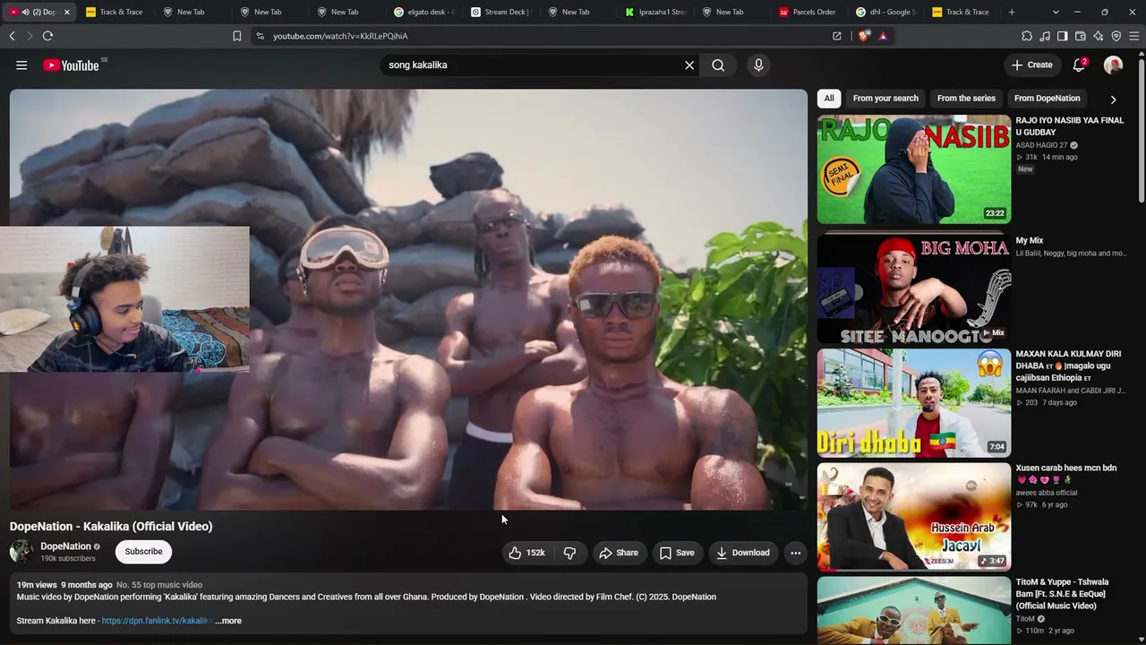Open the Brave Wallet icon
This screenshot has width=1146, height=645.
coord(1081,36)
